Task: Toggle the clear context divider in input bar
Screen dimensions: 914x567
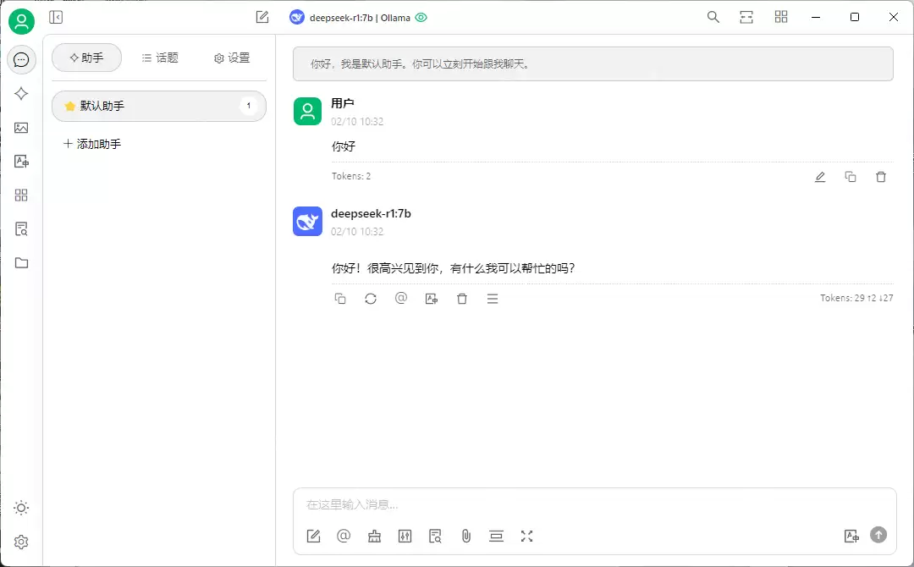Action: click(x=497, y=536)
